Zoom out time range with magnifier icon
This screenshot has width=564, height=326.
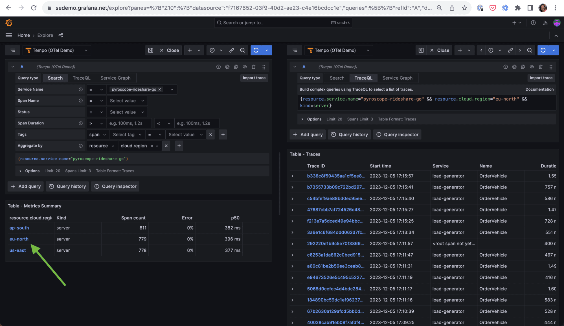[x=243, y=50]
